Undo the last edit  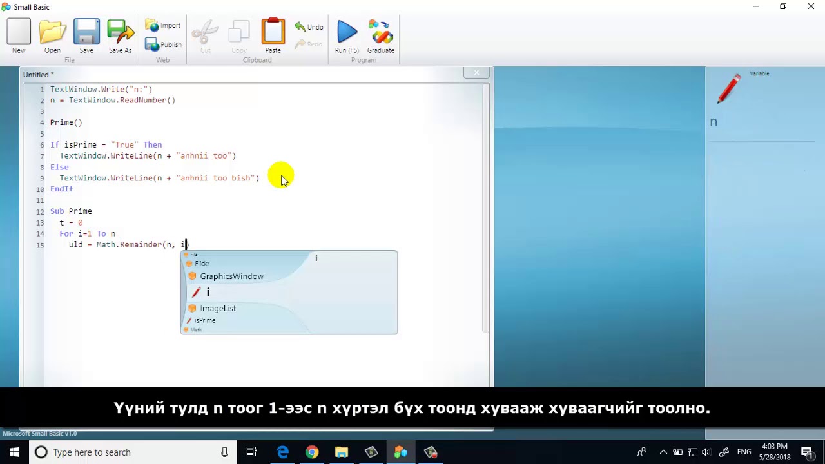[x=309, y=27]
